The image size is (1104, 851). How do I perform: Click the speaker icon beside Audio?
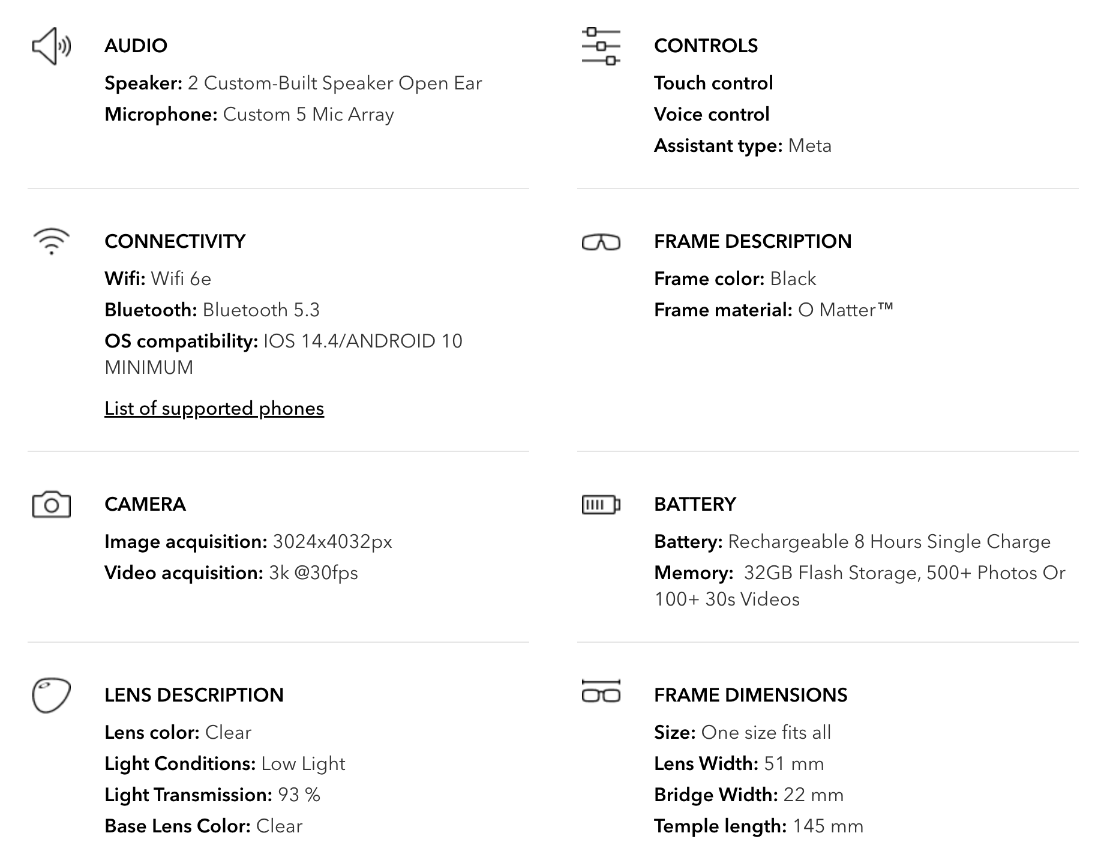52,46
